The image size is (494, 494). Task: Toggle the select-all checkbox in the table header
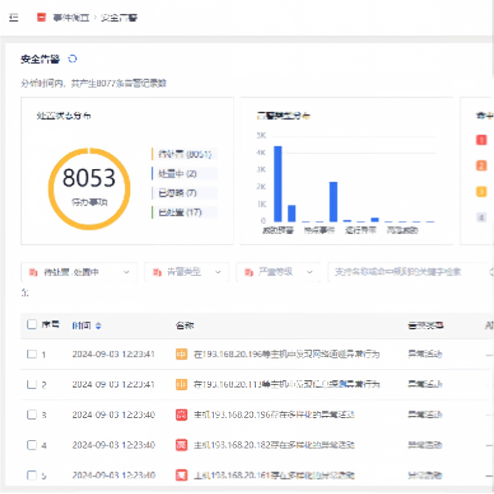(x=32, y=324)
